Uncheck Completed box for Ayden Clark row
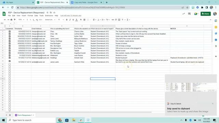The width and height of the screenshot is (219, 123). (10, 36)
